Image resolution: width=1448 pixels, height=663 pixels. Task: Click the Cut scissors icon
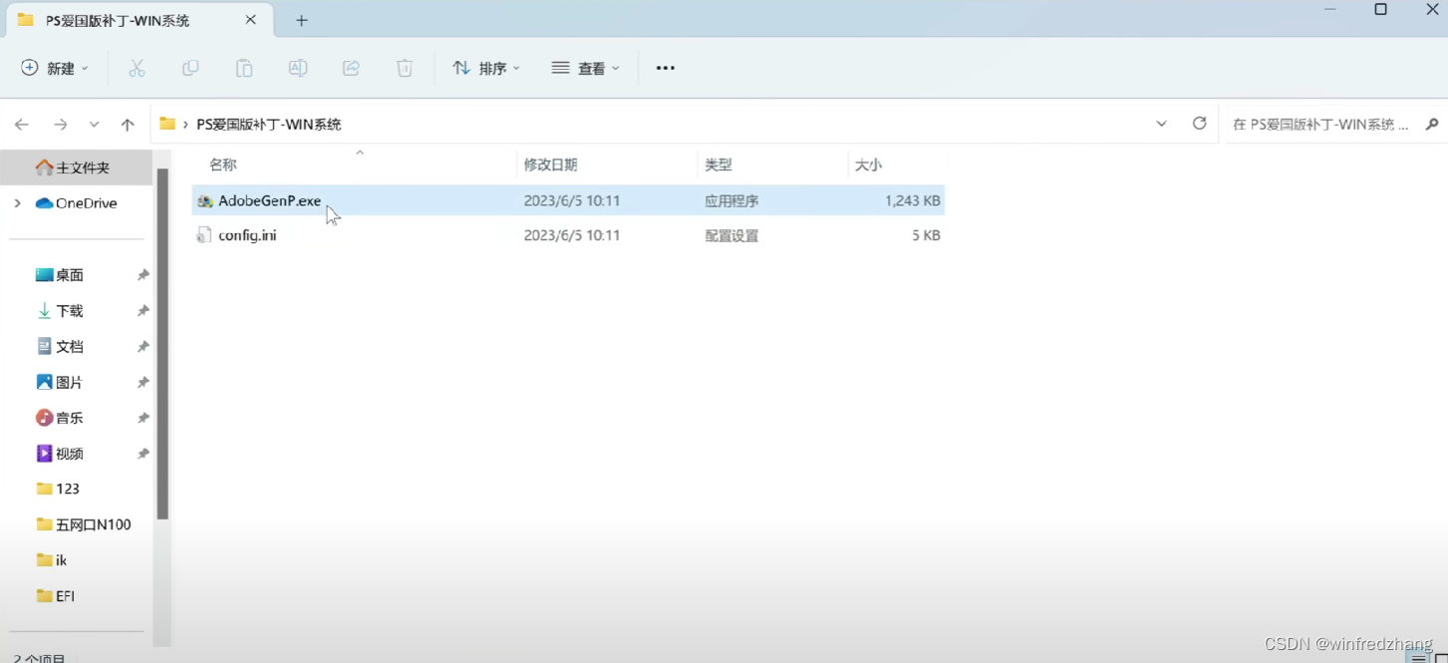[137, 68]
